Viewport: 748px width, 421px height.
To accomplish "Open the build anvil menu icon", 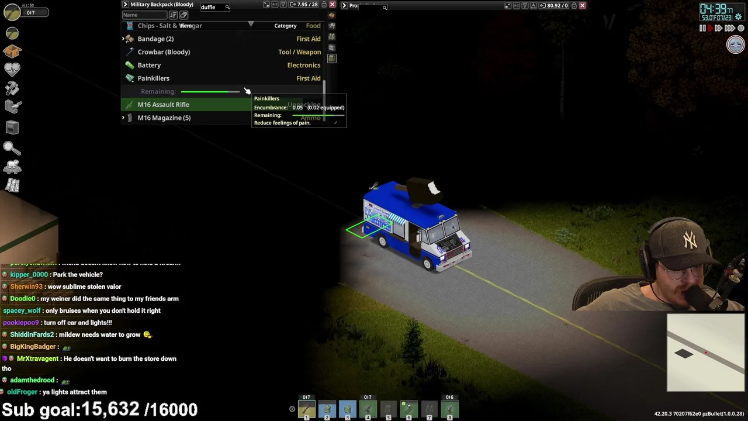I will pyautogui.click(x=12, y=106).
